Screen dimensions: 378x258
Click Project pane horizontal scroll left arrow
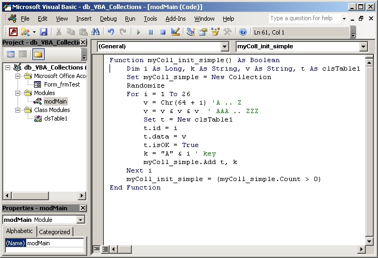[7, 196]
